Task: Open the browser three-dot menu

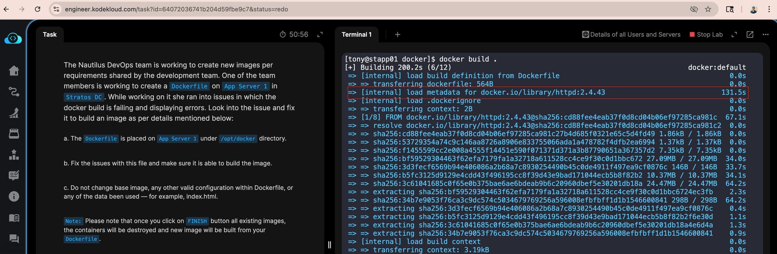Action: click(769, 9)
